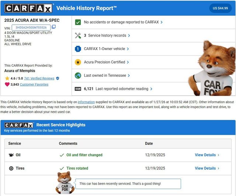This screenshot has width=236, height=196.
Task: Click the VIN number field
Action: (x=31, y=27)
